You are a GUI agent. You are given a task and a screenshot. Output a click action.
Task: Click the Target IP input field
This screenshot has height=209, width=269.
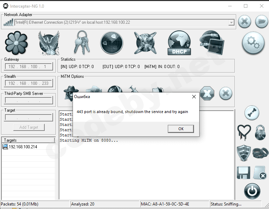pyautogui.click(x=29, y=117)
